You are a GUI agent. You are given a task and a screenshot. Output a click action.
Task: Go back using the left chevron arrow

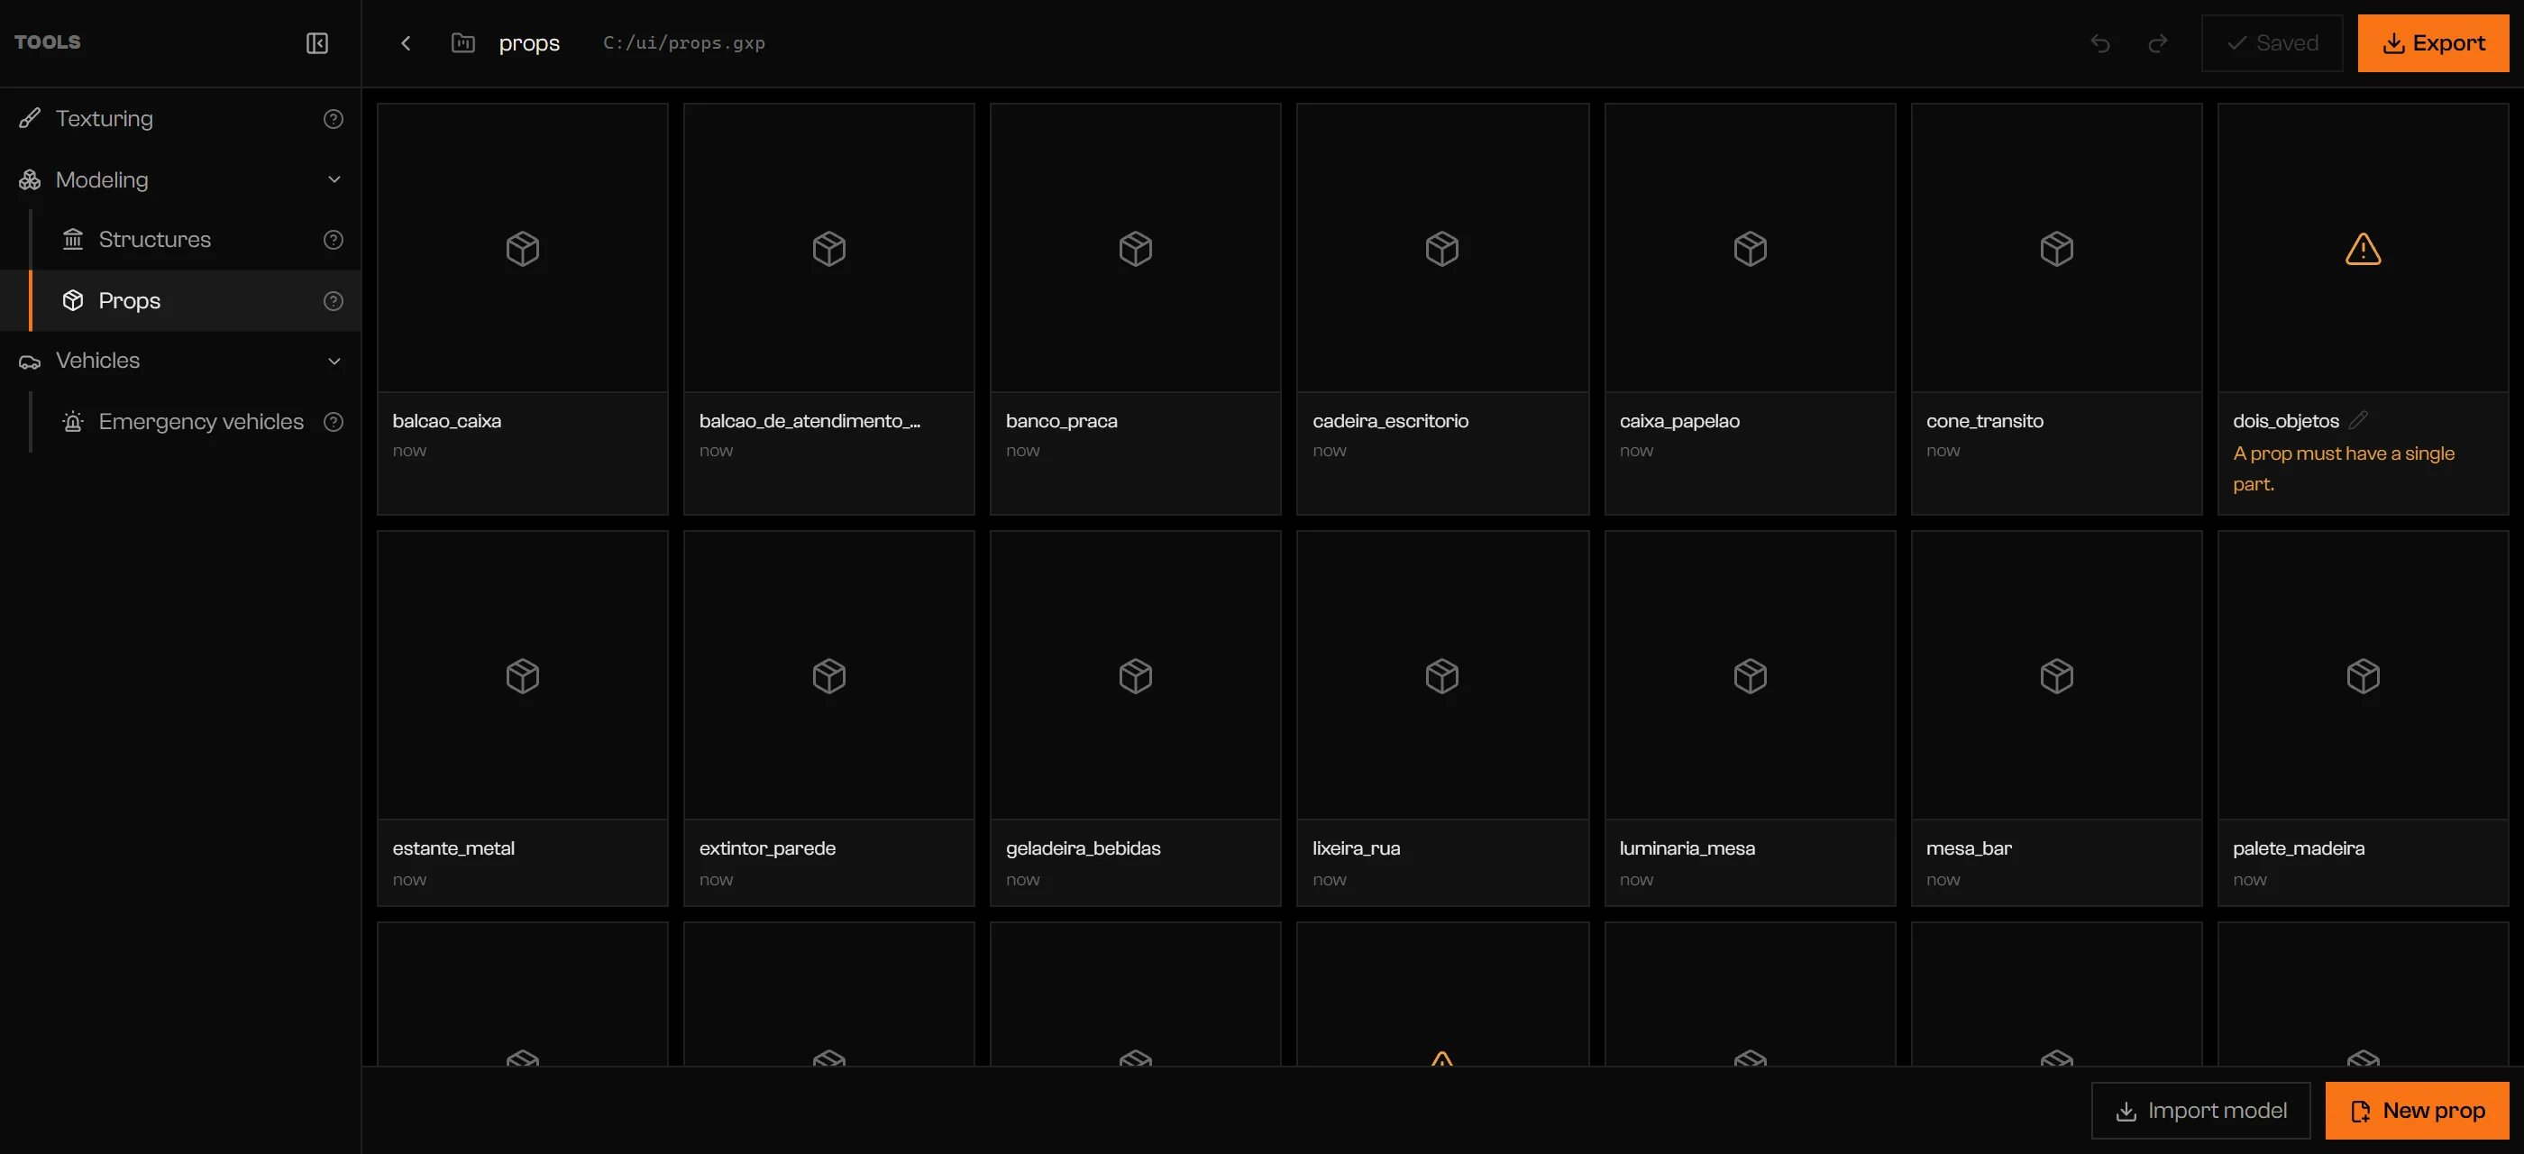tap(406, 43)
